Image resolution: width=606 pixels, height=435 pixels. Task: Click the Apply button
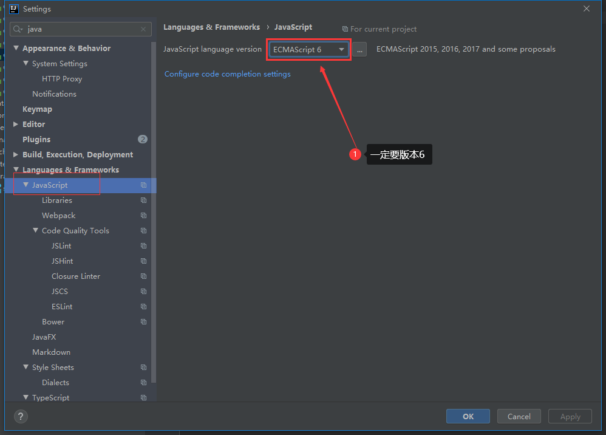pyautogui.click(x=570, y=416)
